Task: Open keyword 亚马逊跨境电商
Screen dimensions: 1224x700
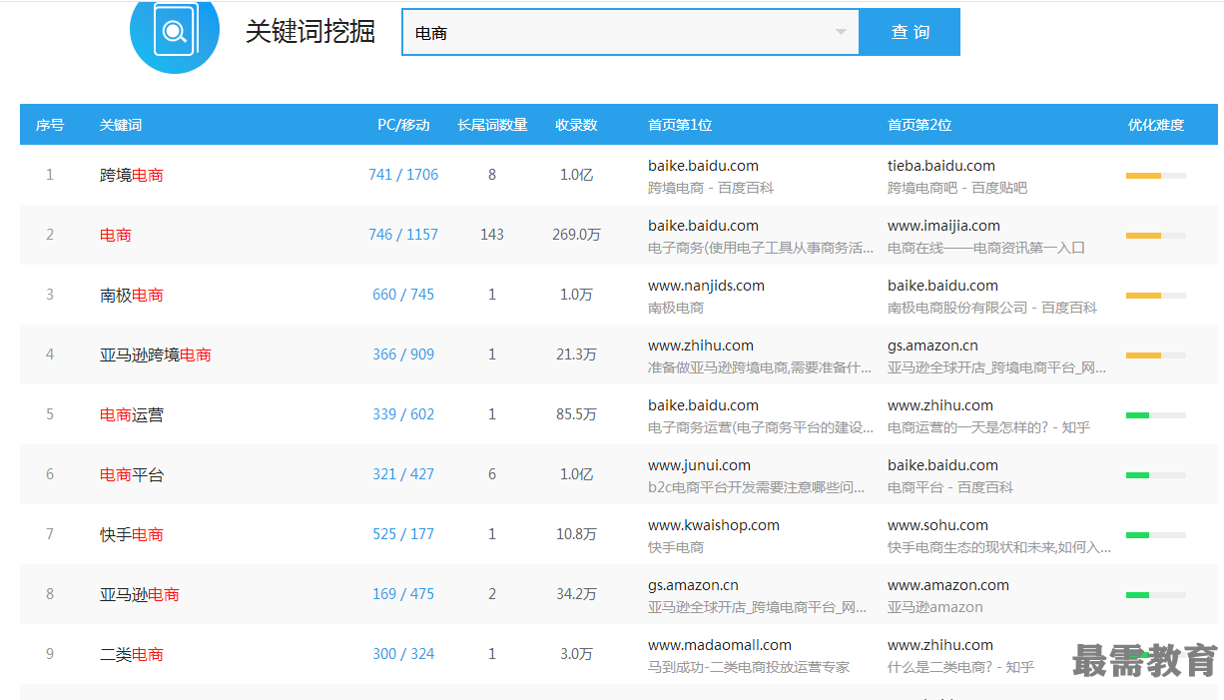Action: (156, 354)
